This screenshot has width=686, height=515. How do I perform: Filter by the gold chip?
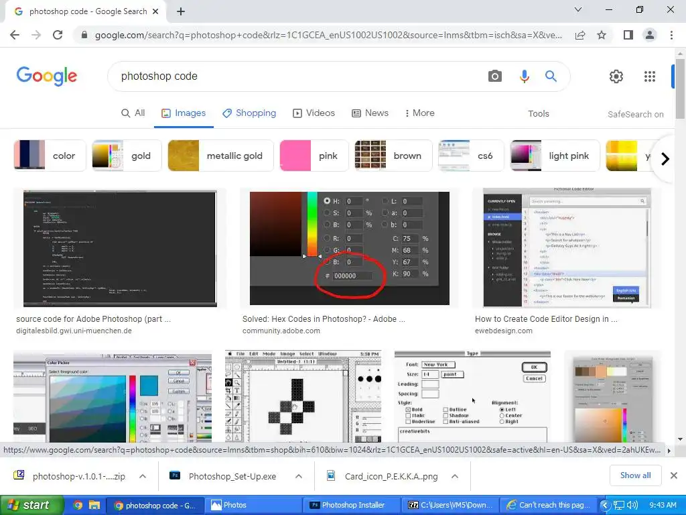(x=127, y=156)
